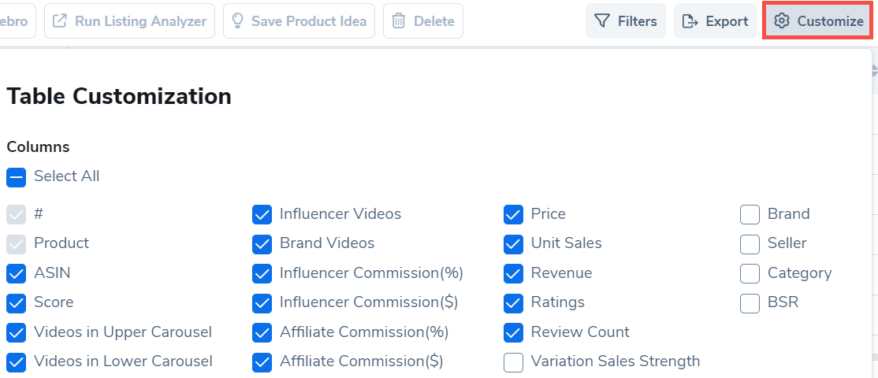Toggle the Select All checkbox
Screen dimensions: 878x378
point(17,176)
